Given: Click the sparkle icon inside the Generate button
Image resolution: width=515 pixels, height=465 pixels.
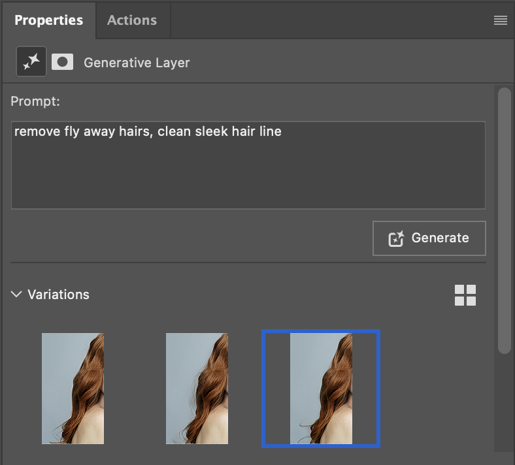Looking at the screenshot, I should coord(396,238).
